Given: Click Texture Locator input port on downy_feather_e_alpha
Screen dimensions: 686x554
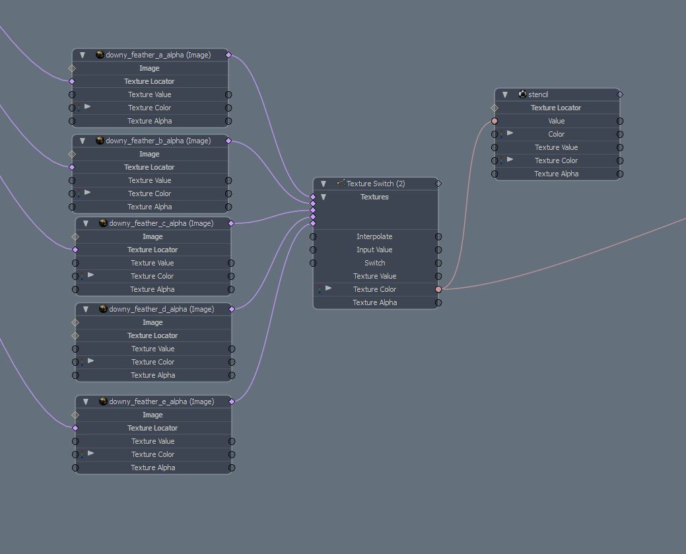Looking at the screenshot, I should tap(75, 428).
